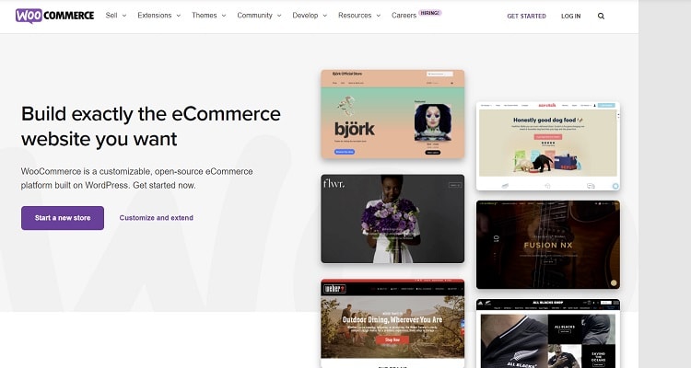The height and width of the screenshot is (368, 691).
Task: Click the Start a new store button
Action: [63, 218]
